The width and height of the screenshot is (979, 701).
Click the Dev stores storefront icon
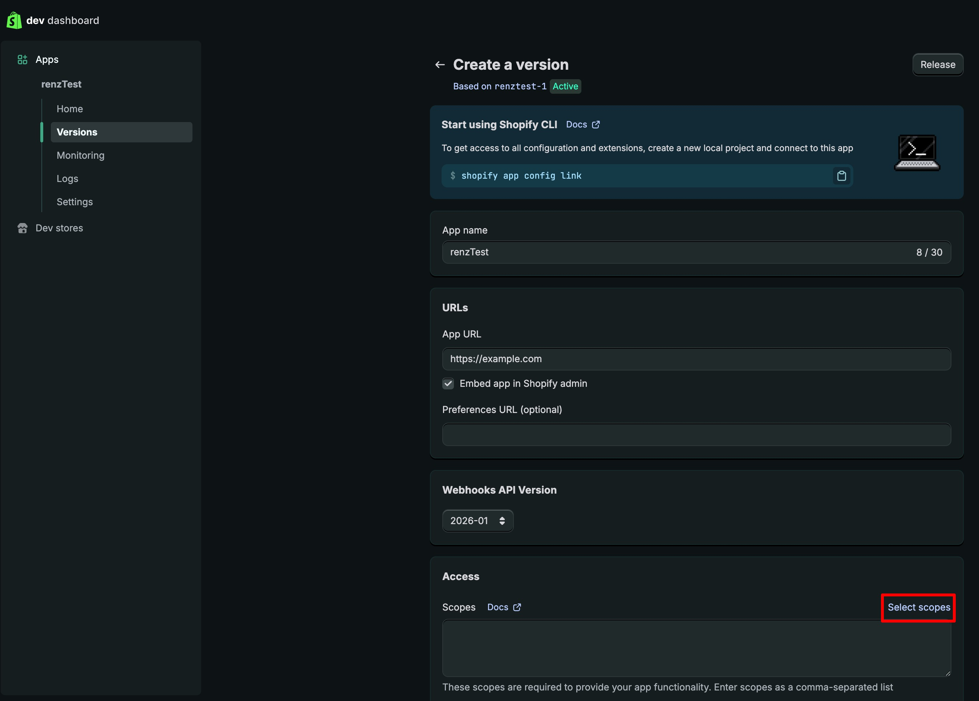[22, 228]
